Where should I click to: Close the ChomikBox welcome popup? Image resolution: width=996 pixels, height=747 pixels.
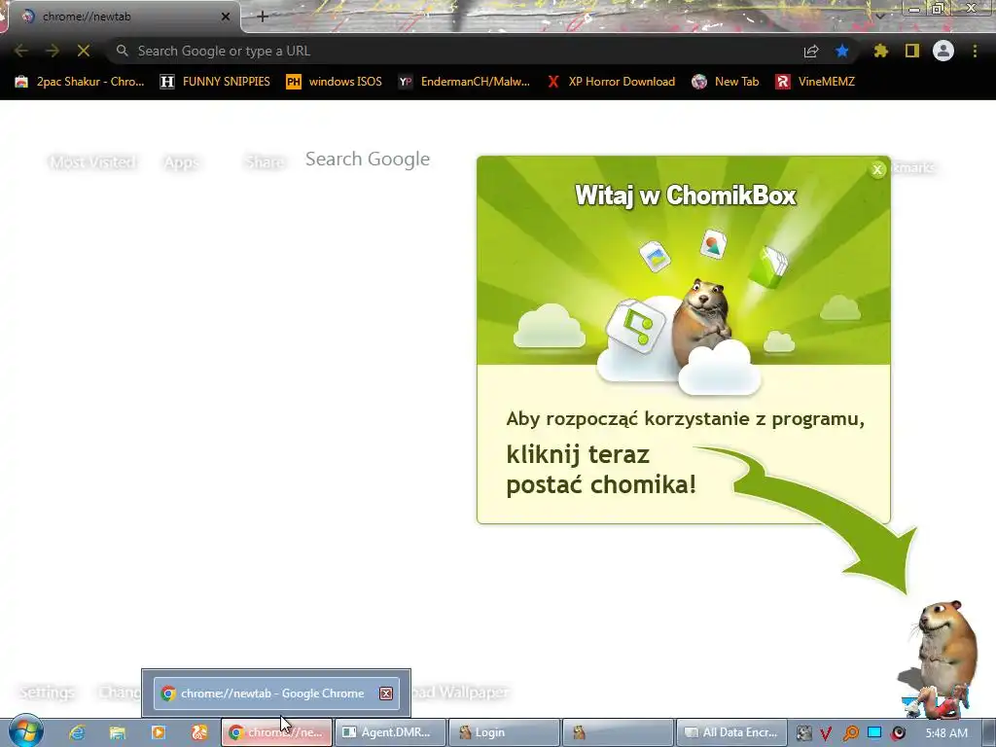tap(877, 169)
